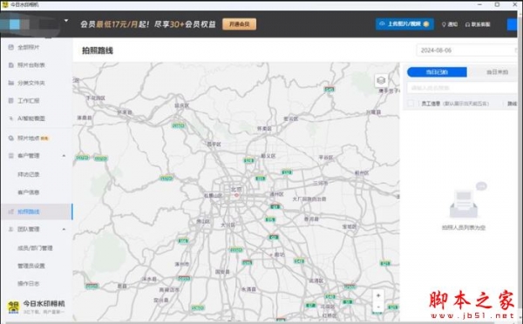
Task: Click the name search box in panel
Action: point(462,88)
